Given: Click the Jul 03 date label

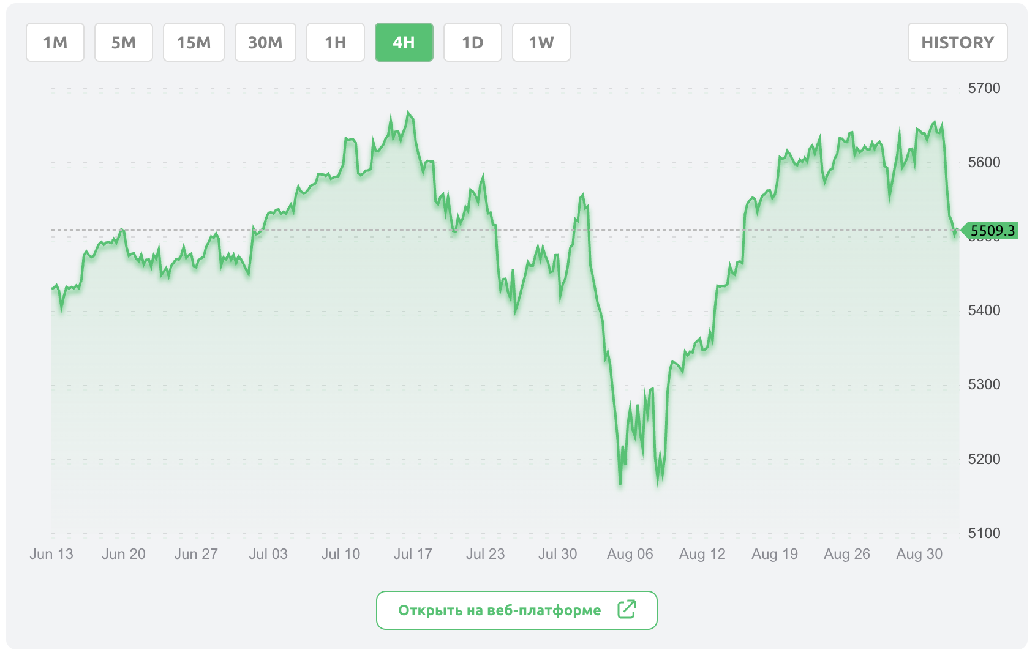Looking at the screenshot, I should tap(268, 554).
